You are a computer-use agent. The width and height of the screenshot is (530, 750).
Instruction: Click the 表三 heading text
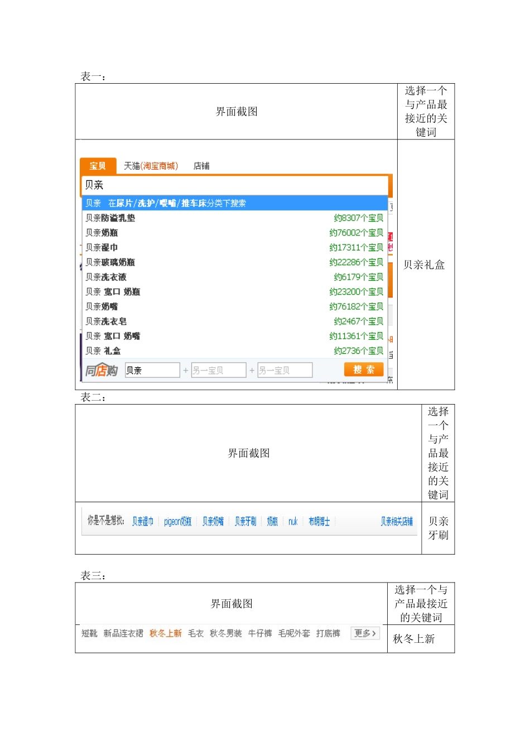[x=93, y=576]
